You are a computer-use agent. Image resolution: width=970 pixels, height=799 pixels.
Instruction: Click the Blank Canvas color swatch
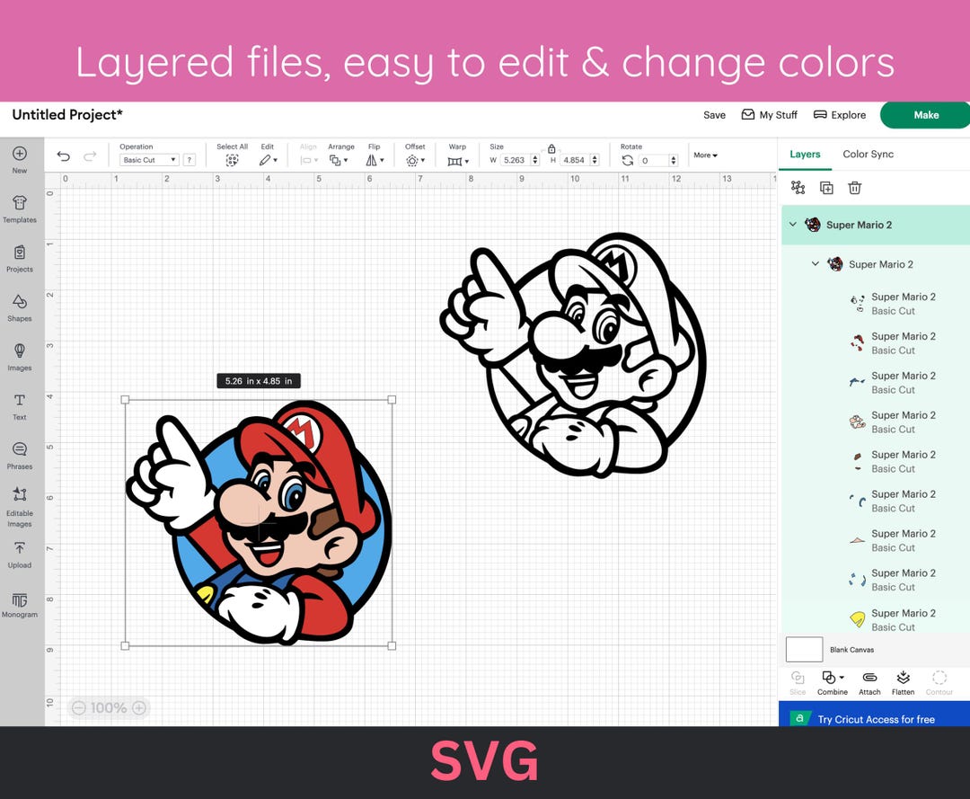803,649
